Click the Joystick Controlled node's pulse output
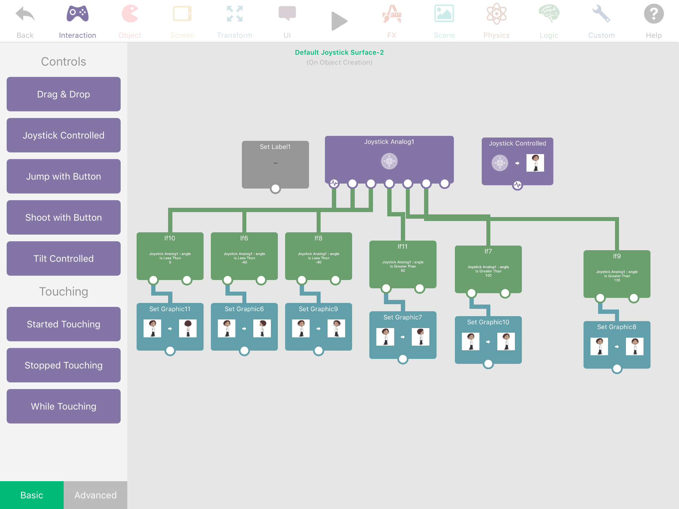The image size is (679, 509). [x=518, y=185]
